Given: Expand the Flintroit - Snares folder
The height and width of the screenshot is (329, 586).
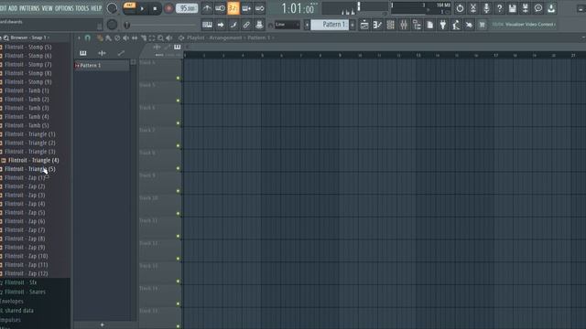Looking at the screenshot, I should (x=25, y=292).
